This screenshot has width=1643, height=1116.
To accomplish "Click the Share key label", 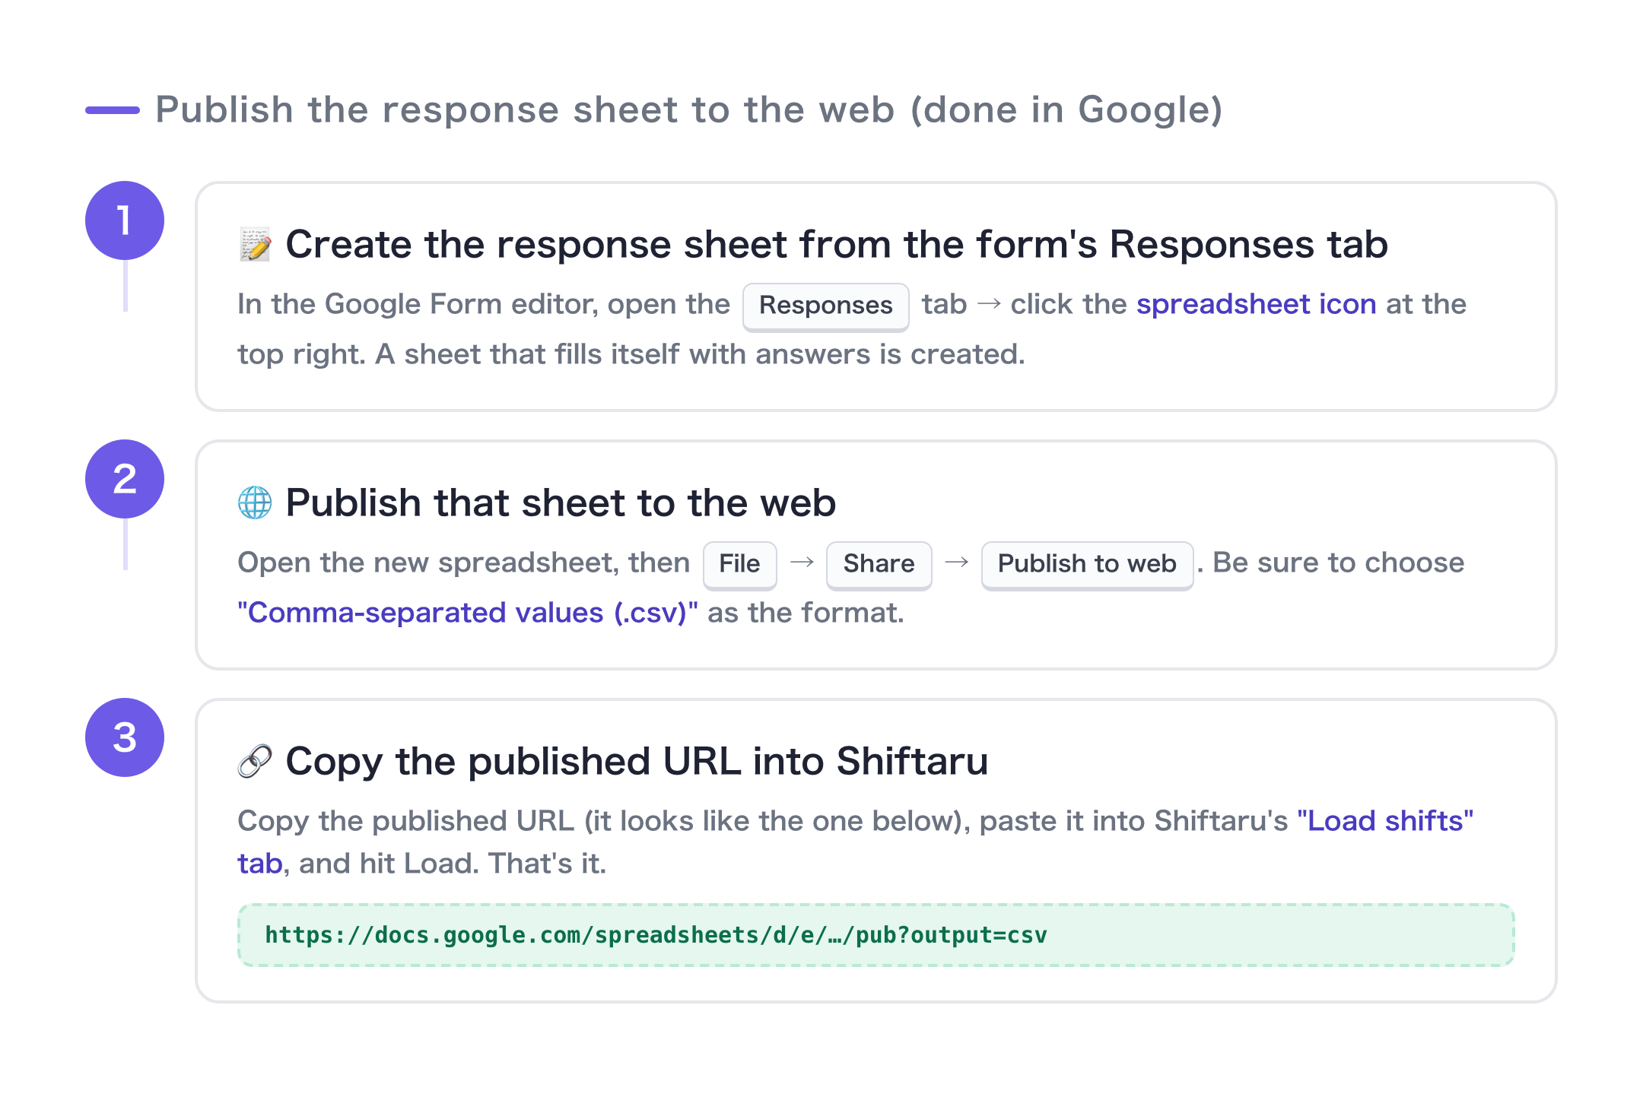I will (x=879, y=564).
